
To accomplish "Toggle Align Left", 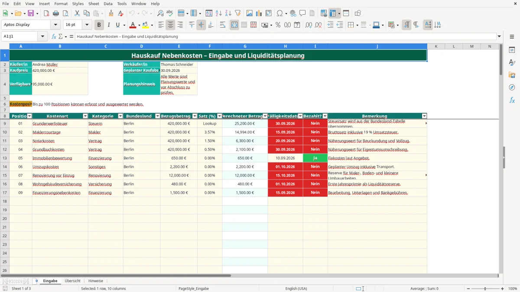I will (x=161, y=25).
